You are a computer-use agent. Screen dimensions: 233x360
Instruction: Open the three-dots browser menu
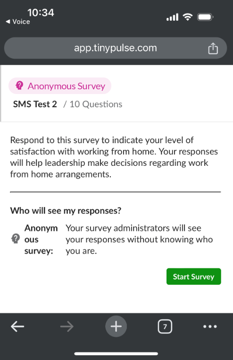(x=210, y=326)
